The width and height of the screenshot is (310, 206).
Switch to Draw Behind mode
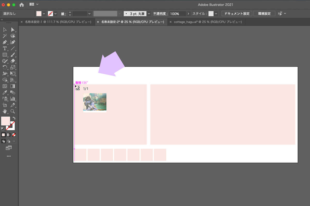click(9, 141)
